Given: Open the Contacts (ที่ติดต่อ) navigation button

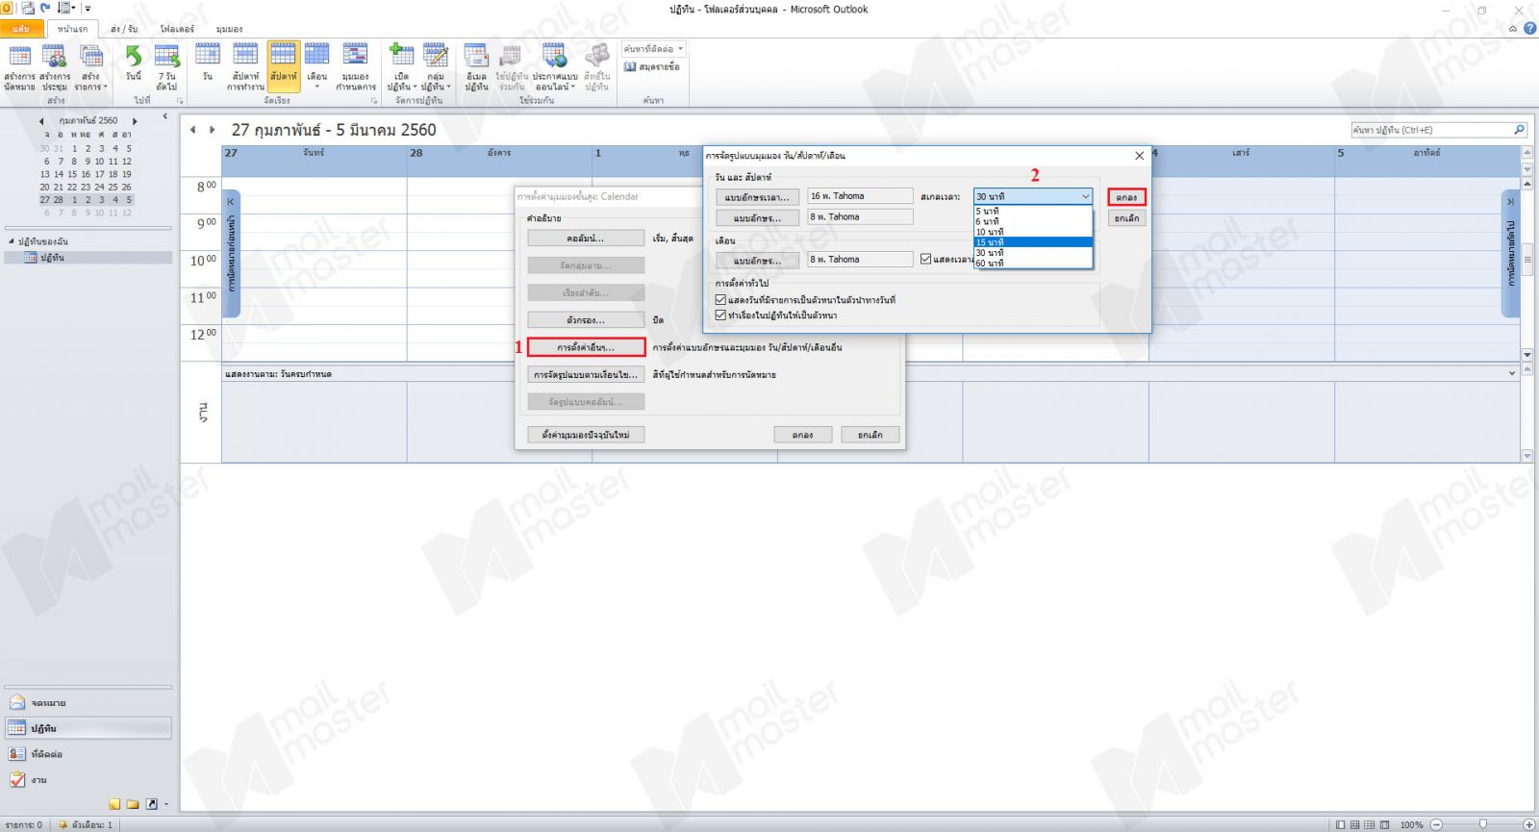Looking at the screenshot, I should pyautogui.click(x=88, y=754).
